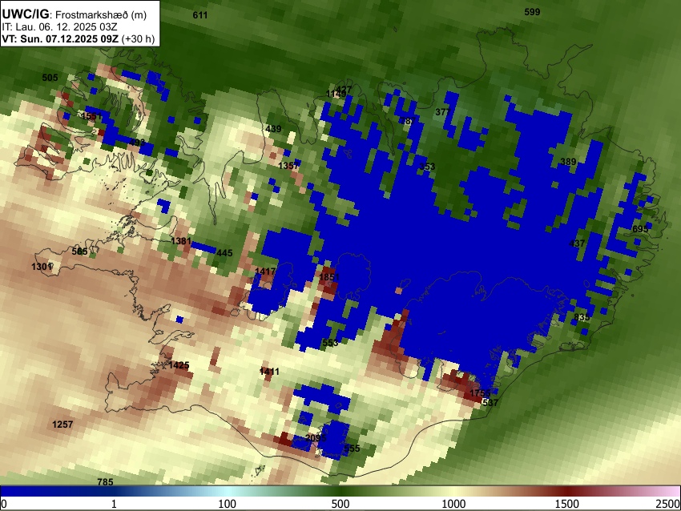The width and height of the screenshot is (681, 511).
Task: Click the '565' map label
Action: tap(79, 251)
